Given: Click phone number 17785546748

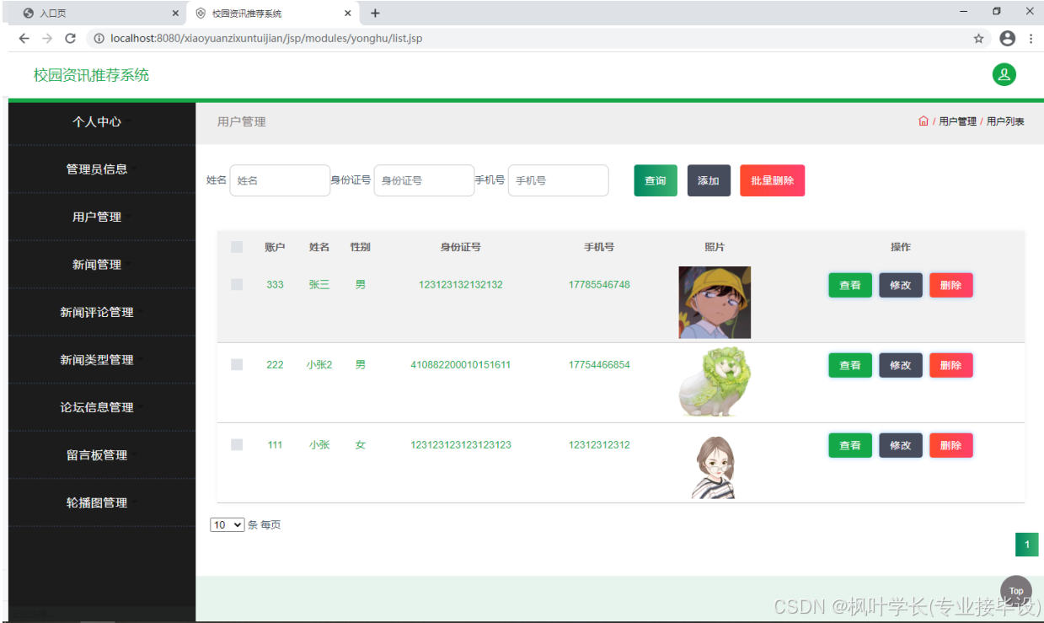Looking at the screenshot, I should click(599, 284).
